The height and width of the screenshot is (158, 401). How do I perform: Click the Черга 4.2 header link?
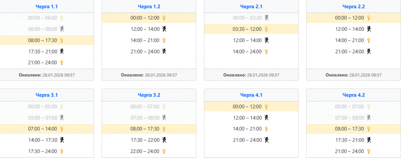point(353,95)
